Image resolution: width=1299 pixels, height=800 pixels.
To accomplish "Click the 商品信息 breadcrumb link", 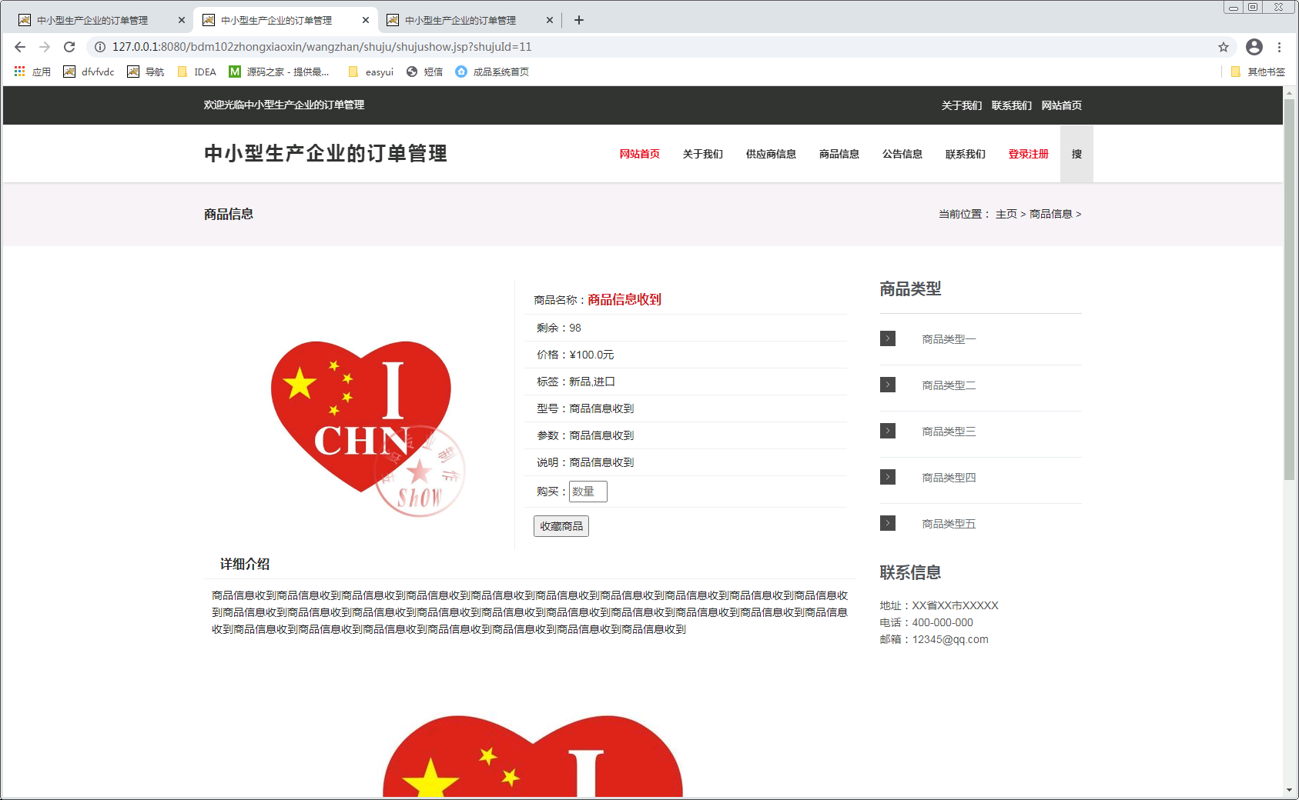I will 1051,214.
